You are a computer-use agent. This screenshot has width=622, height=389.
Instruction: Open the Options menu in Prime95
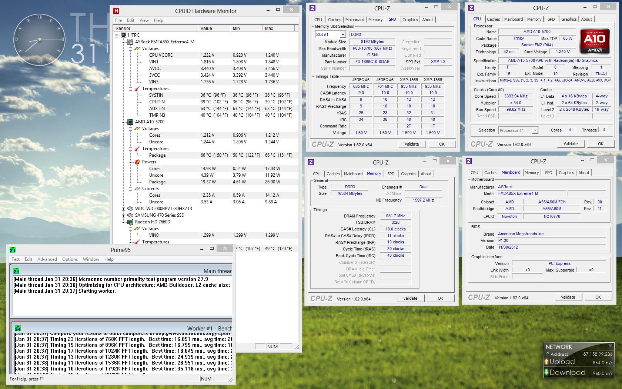(x=70, y=259)
